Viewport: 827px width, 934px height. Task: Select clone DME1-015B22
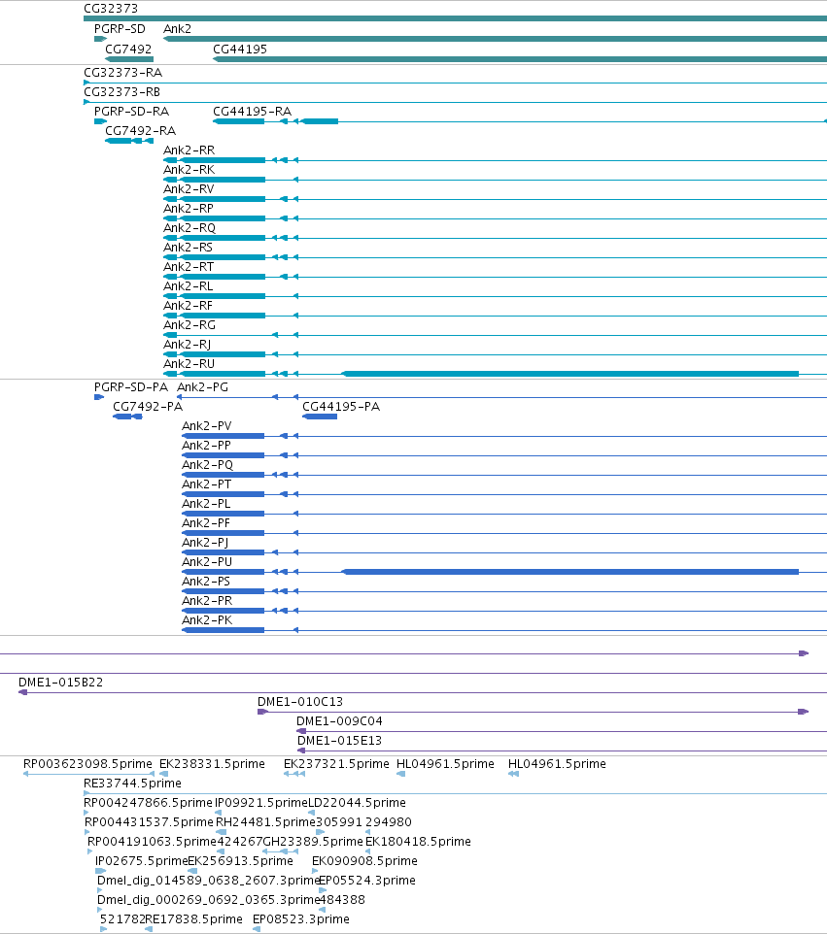click(61, 682)
